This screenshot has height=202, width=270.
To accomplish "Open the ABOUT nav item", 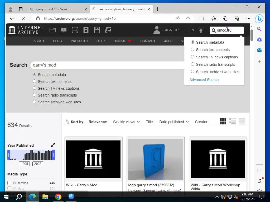I will [39, 41].
